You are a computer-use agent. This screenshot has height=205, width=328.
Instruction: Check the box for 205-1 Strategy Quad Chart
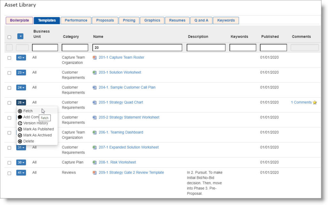click(x=9, y=103)
